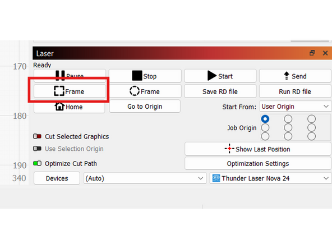Select top-left Job Origin radio

click(x=265, y=119)
